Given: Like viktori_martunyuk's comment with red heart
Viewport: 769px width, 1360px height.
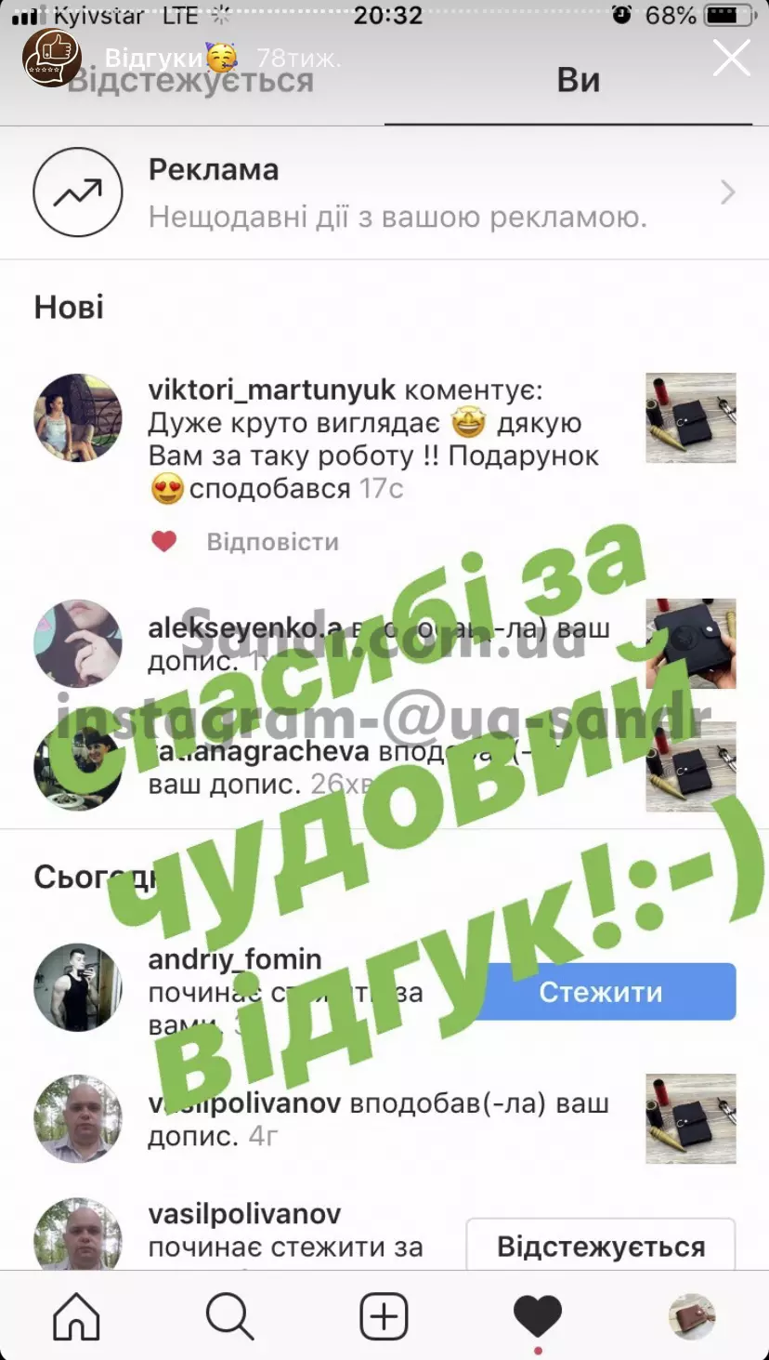Looking at the screenshot, I should coord(164,541).
